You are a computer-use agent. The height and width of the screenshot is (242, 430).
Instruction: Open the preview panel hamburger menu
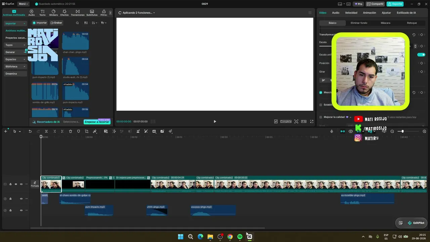pyautogui.click(x=310, y=13)
